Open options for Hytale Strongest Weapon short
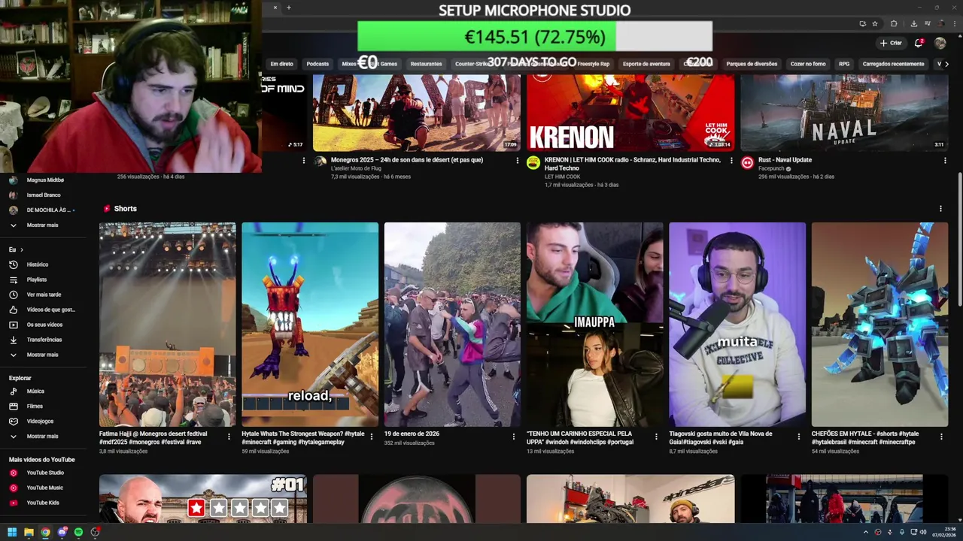This screenshot has height=541, width=963. click(x=372, y=436)
